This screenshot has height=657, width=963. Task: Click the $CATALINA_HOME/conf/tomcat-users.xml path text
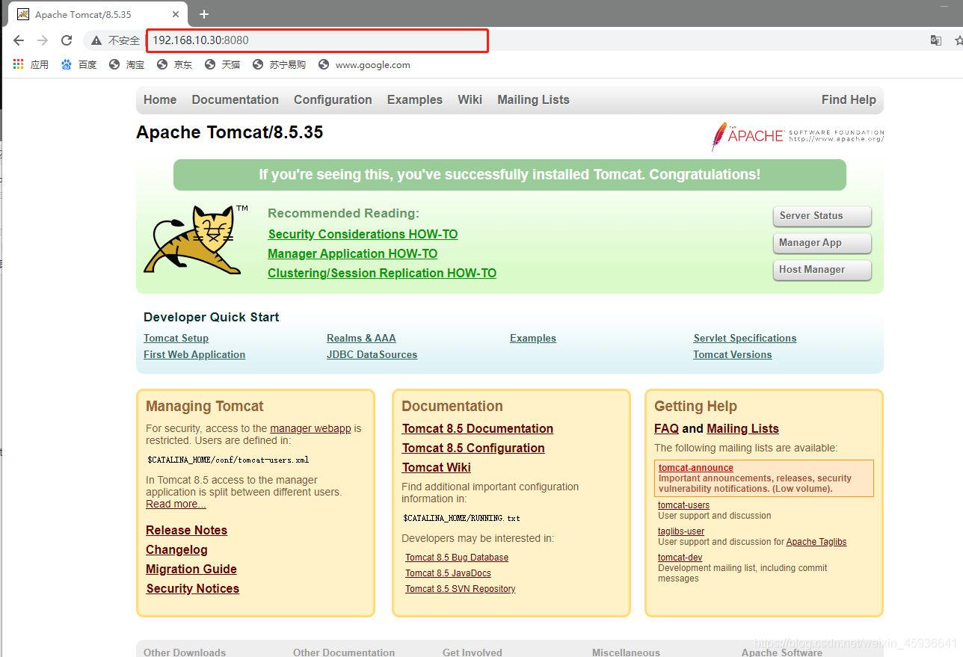tap(228, 460)
